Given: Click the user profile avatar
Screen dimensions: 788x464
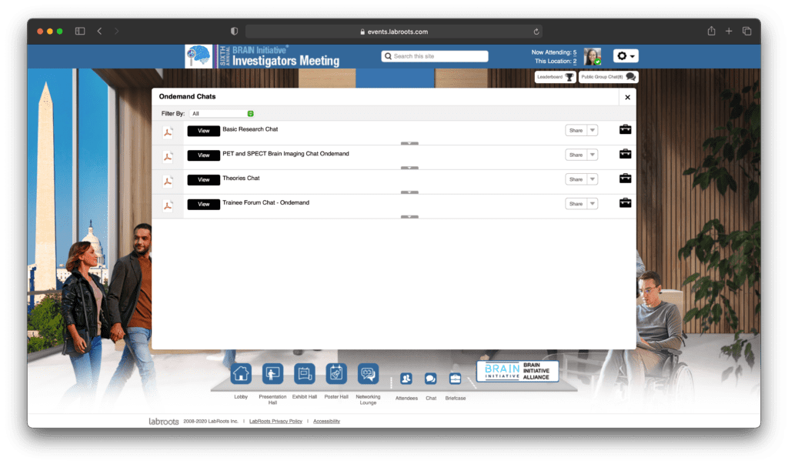Looking at the screenshot, I should click(x=593, y=56).
